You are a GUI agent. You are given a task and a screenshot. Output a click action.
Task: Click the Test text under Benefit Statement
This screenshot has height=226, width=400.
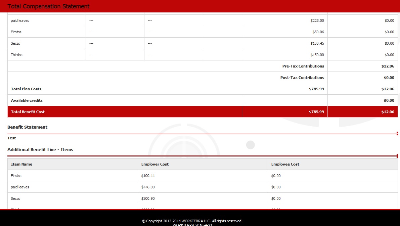tap(12, 138)
